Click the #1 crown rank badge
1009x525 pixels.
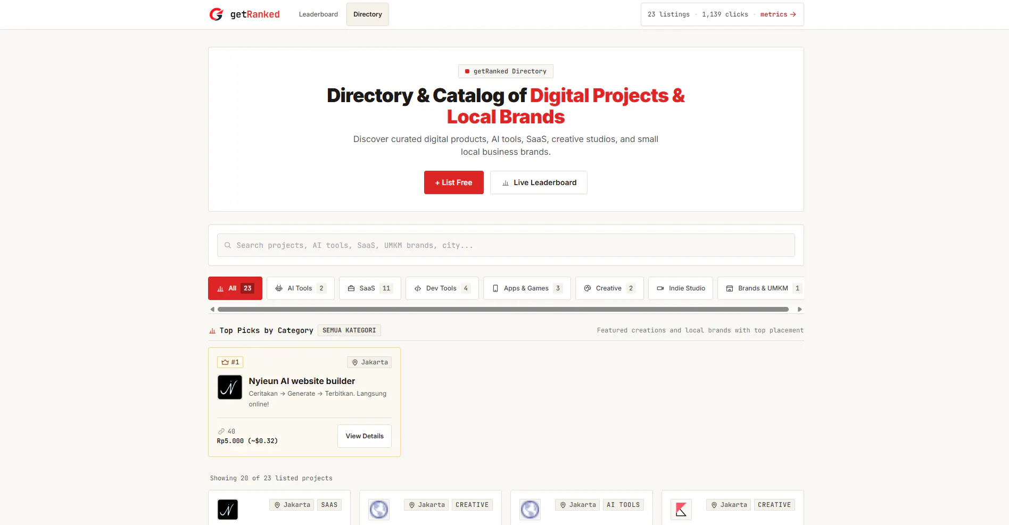point(230,362)
